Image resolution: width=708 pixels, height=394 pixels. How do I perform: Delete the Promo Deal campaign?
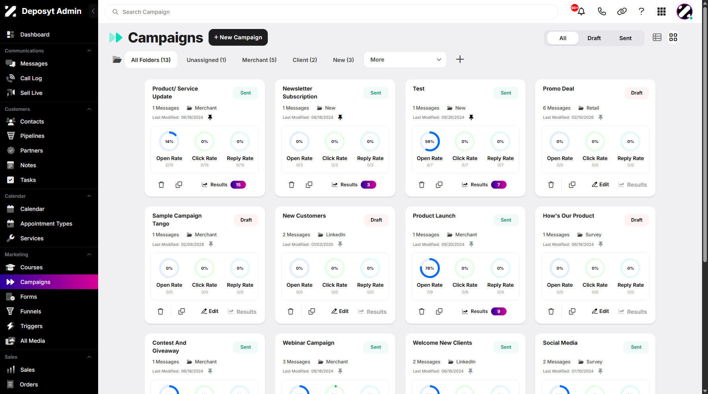pyautogui.click(x=551, y=185)
